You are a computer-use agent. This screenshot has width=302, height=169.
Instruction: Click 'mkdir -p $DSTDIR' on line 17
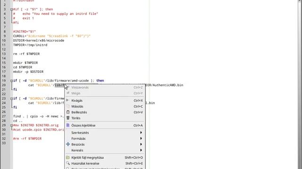(x=28, y=72)
